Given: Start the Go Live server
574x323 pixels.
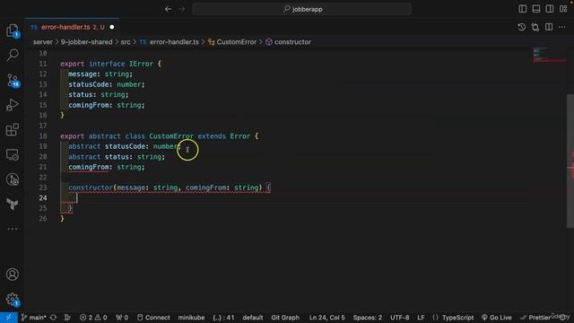Looking at the screenshot, I should click(x=496, y=318).
